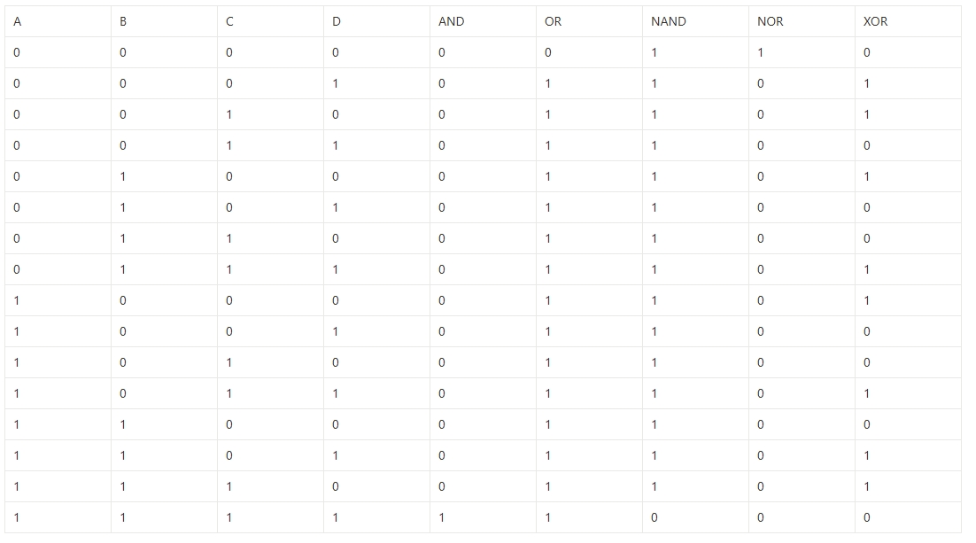
Task: Click the "NAND" column header
Action: click(668, 21)
